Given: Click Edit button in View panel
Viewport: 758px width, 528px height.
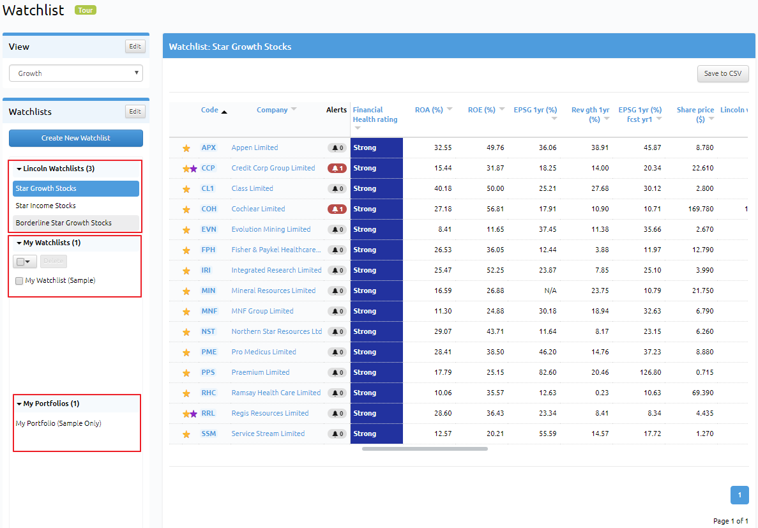Looking at the screenshot, I should [x=135, y=47].
